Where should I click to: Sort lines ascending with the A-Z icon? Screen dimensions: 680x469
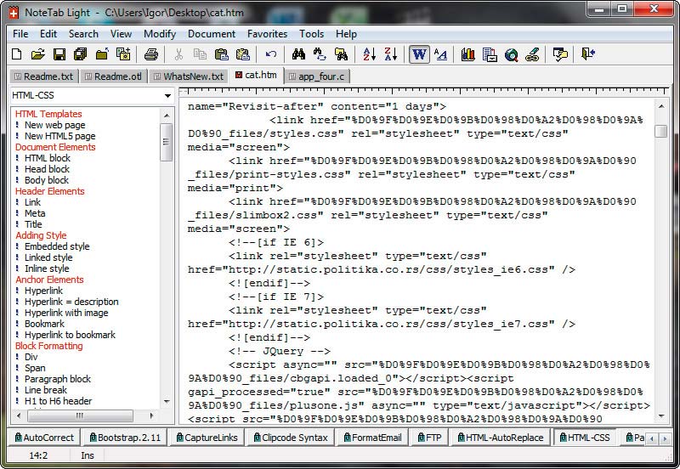click(x=369, y=54)
